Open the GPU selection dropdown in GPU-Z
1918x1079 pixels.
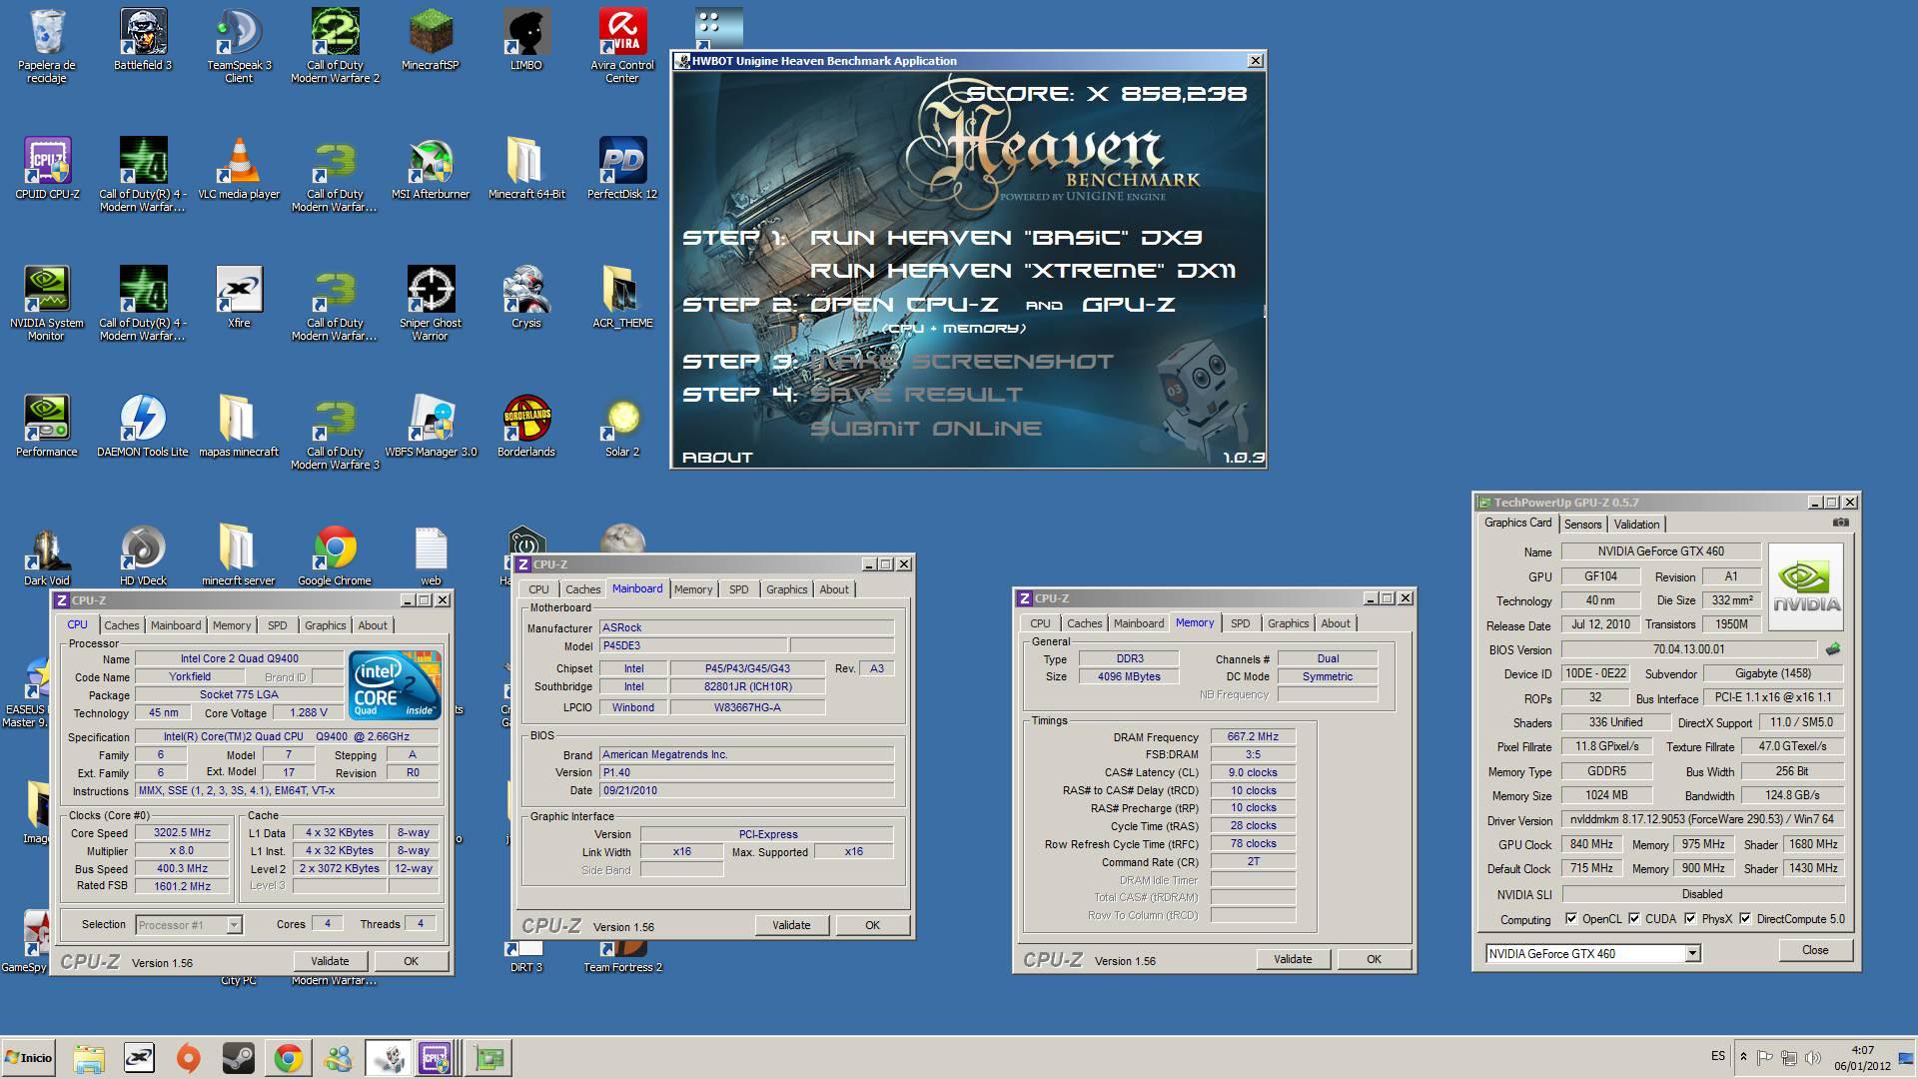pos(1692,954)
